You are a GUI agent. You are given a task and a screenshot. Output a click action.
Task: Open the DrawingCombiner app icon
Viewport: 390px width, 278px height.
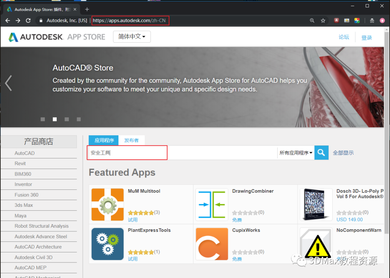click(212, 205)
